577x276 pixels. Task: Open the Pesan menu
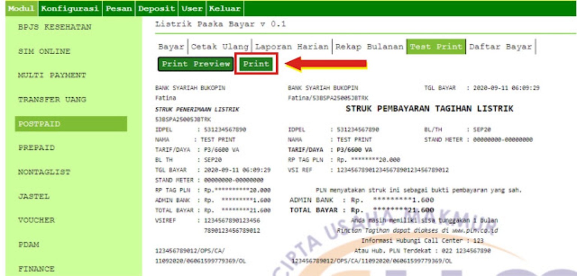click(x=118, y=8)
